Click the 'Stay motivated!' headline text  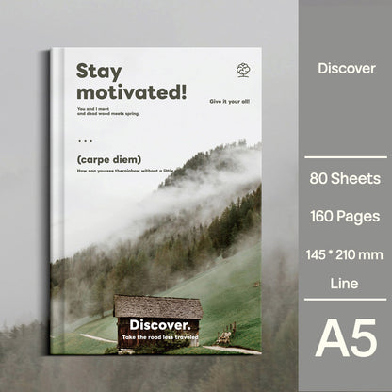(132, 82)
